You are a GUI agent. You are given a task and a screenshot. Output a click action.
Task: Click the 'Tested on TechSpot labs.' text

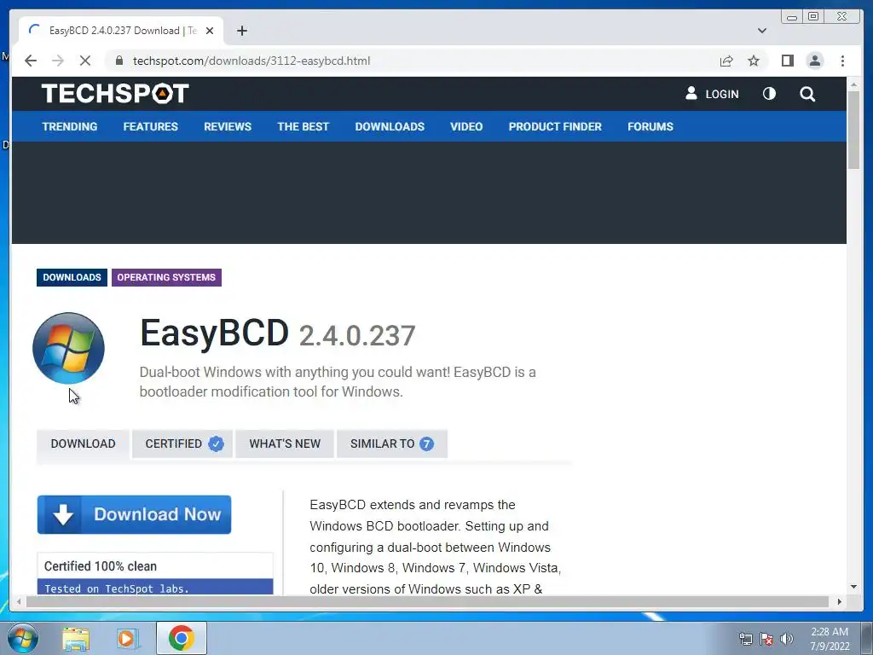pos(116,588)
